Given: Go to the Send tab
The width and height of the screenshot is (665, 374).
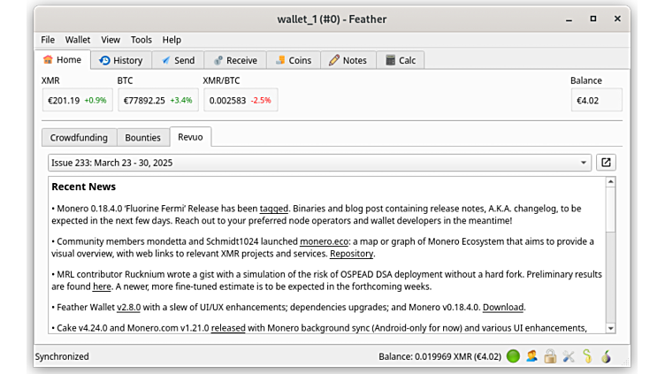Looking at the screenshot, I should (178, 60).
